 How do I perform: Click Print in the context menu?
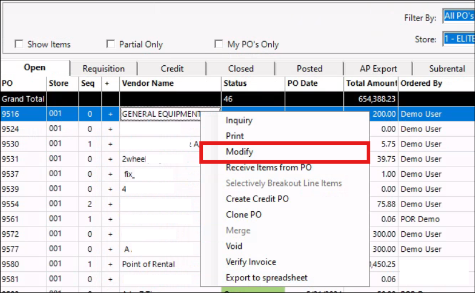[235, 136]
